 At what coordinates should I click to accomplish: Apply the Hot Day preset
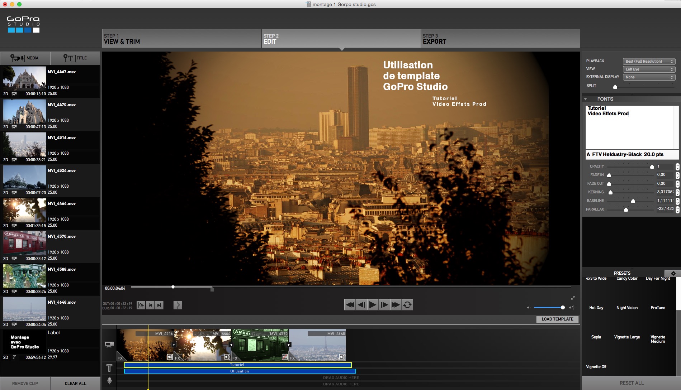[596, 308]
